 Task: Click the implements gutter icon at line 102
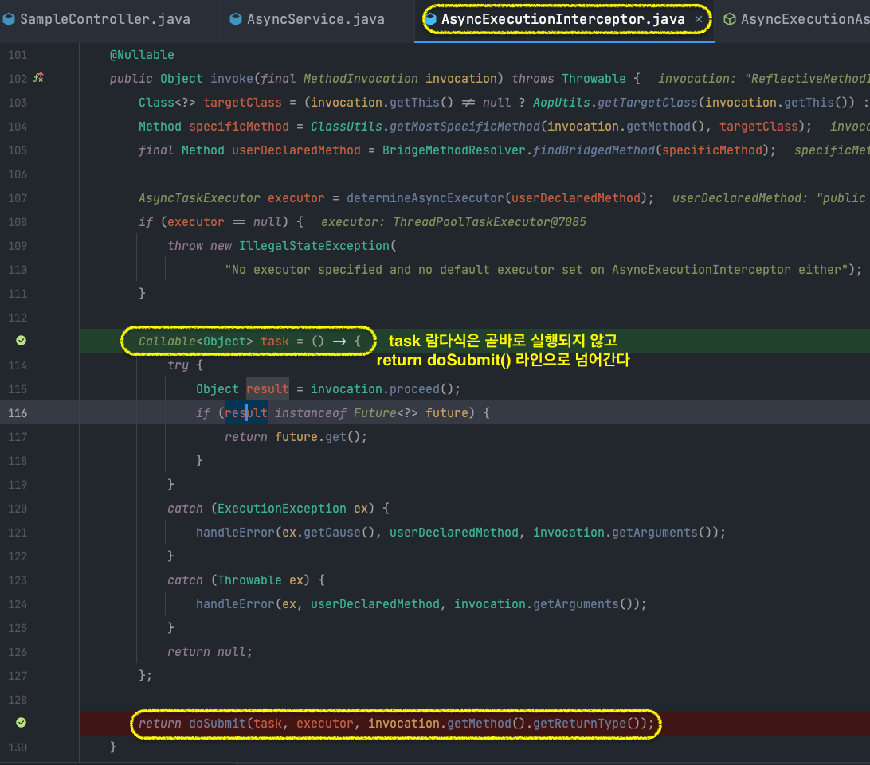tap(38, 77)
